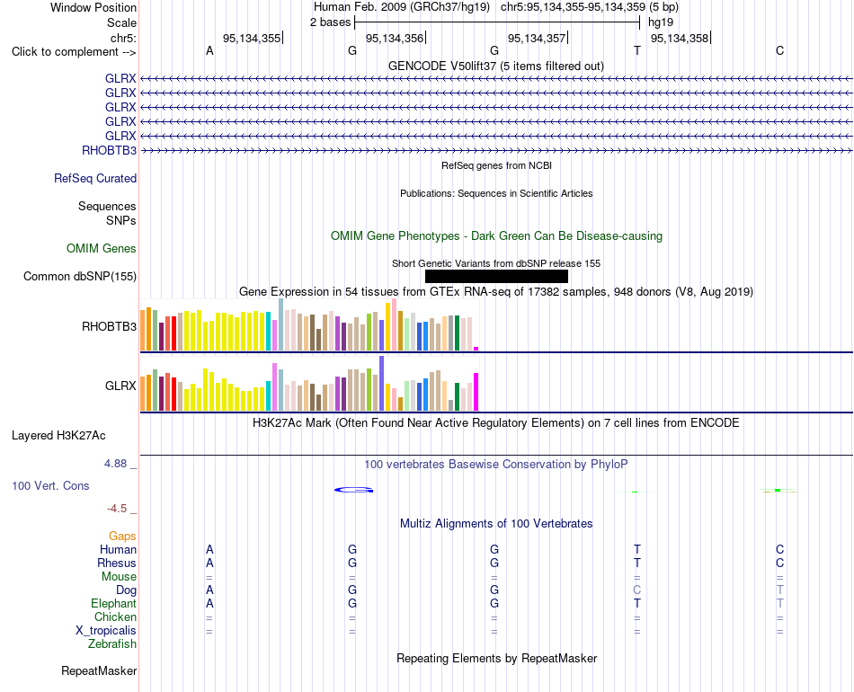Click 'Gene Expression in 54 tissues' track title
The height and width of the screenshot is (692, 854).
tap(496, 292)
